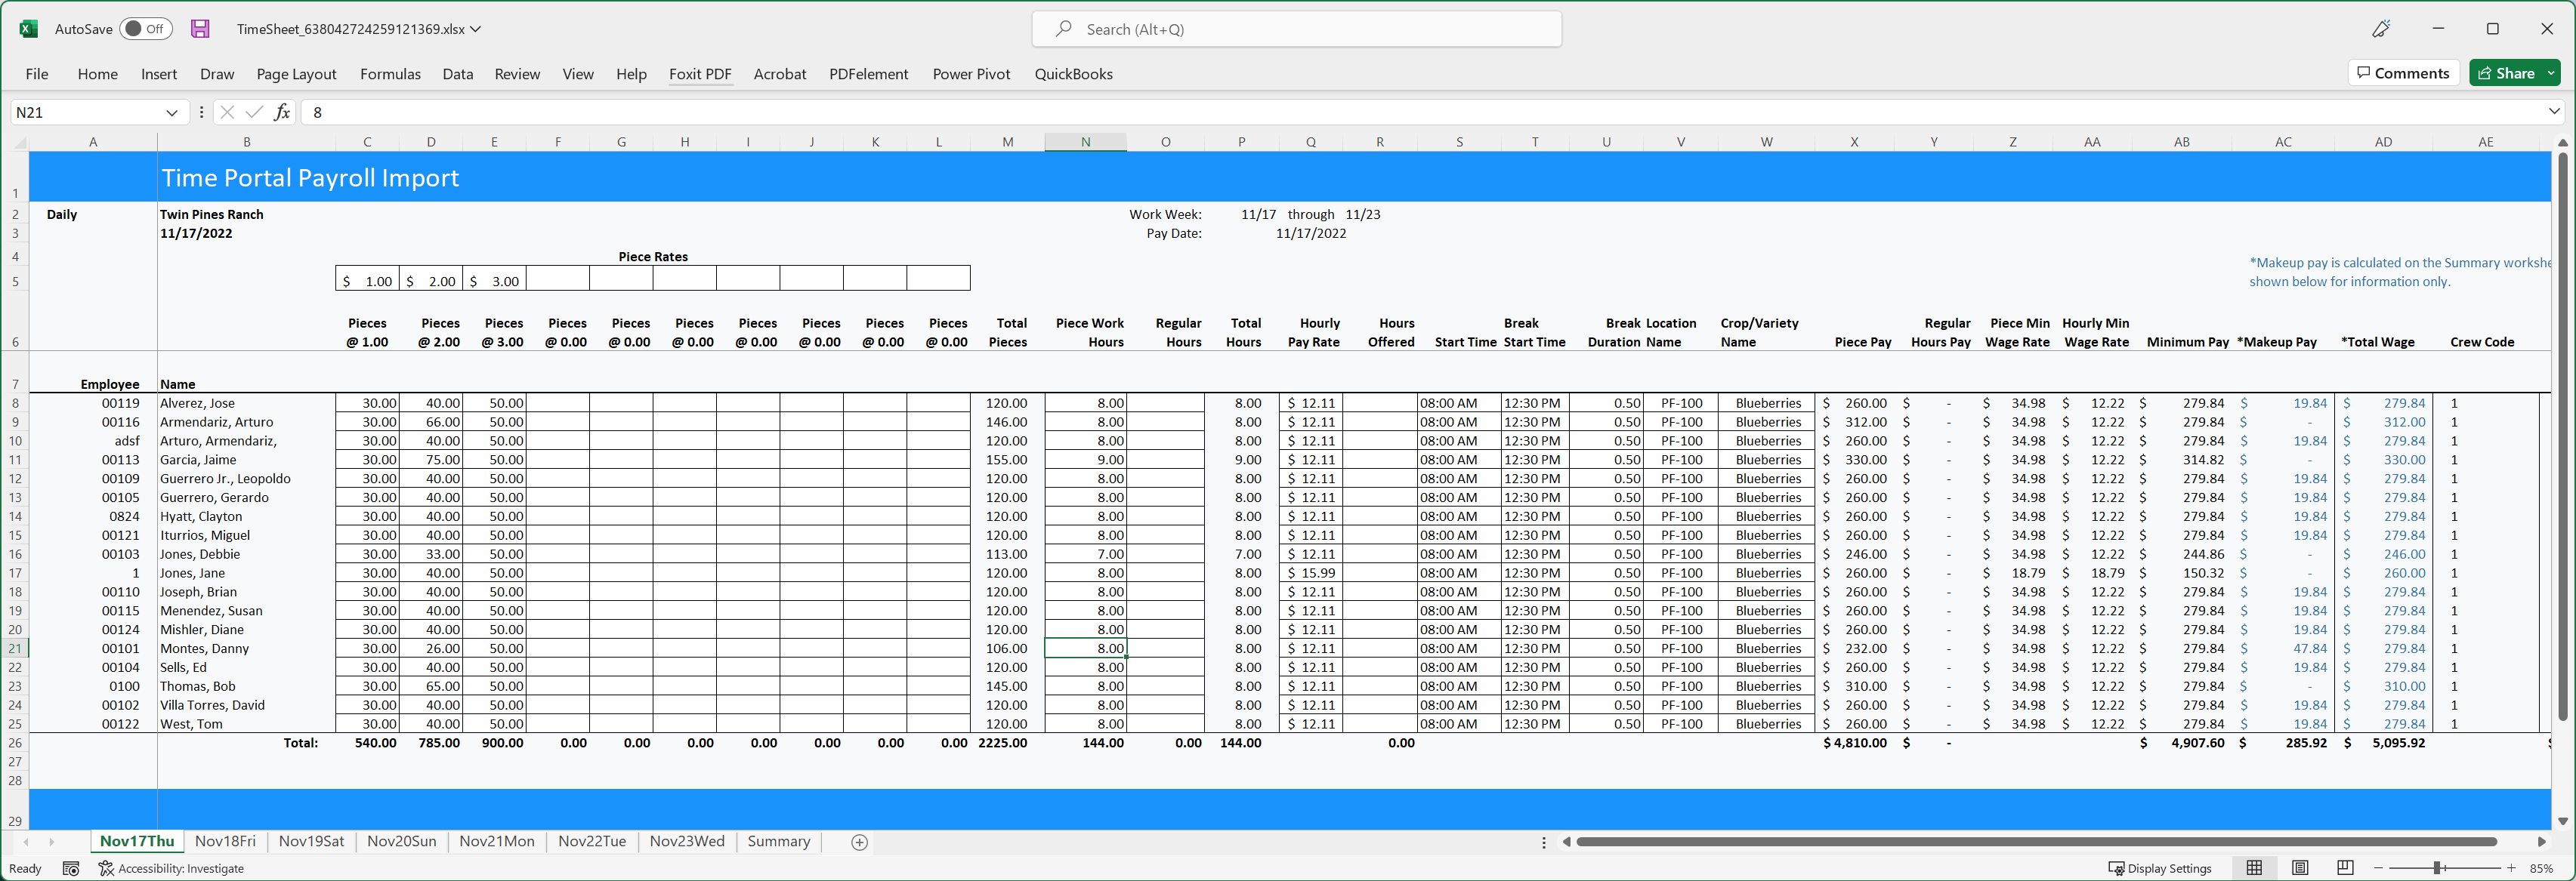Image resolution: width=2576 pixels, height=881 pixels.
Task: Add a new sheet with plus icon
Action: 859,842
